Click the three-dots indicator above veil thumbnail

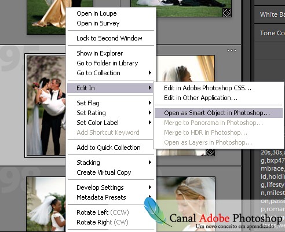pos(232,50)
